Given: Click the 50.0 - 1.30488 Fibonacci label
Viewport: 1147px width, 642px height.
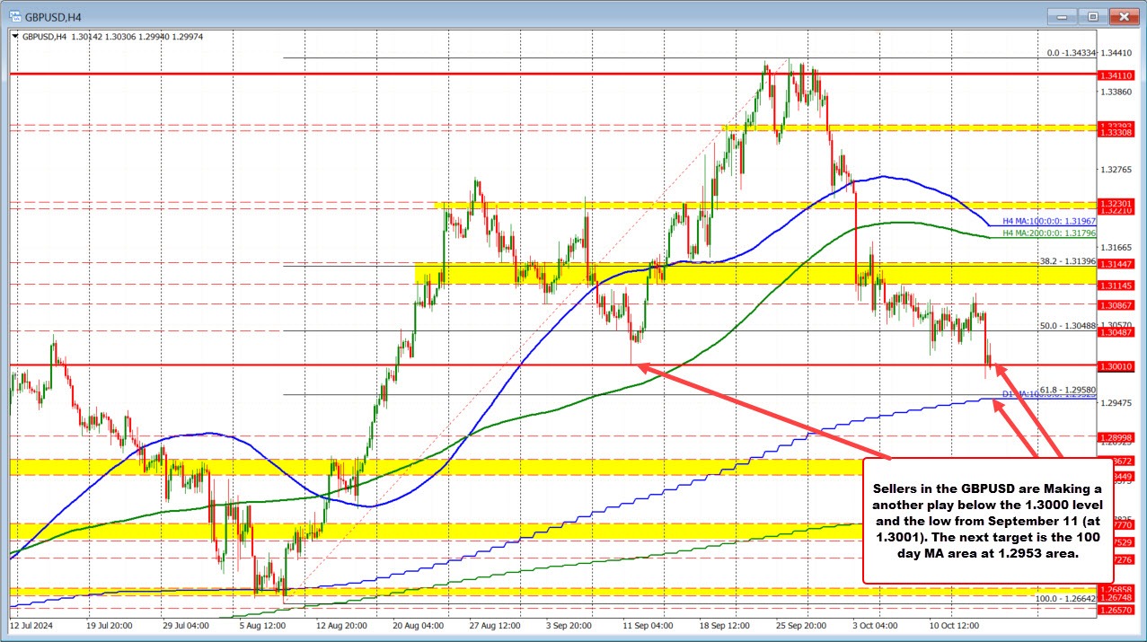Looking at the screenshot, I should [x=1069, y=324].
